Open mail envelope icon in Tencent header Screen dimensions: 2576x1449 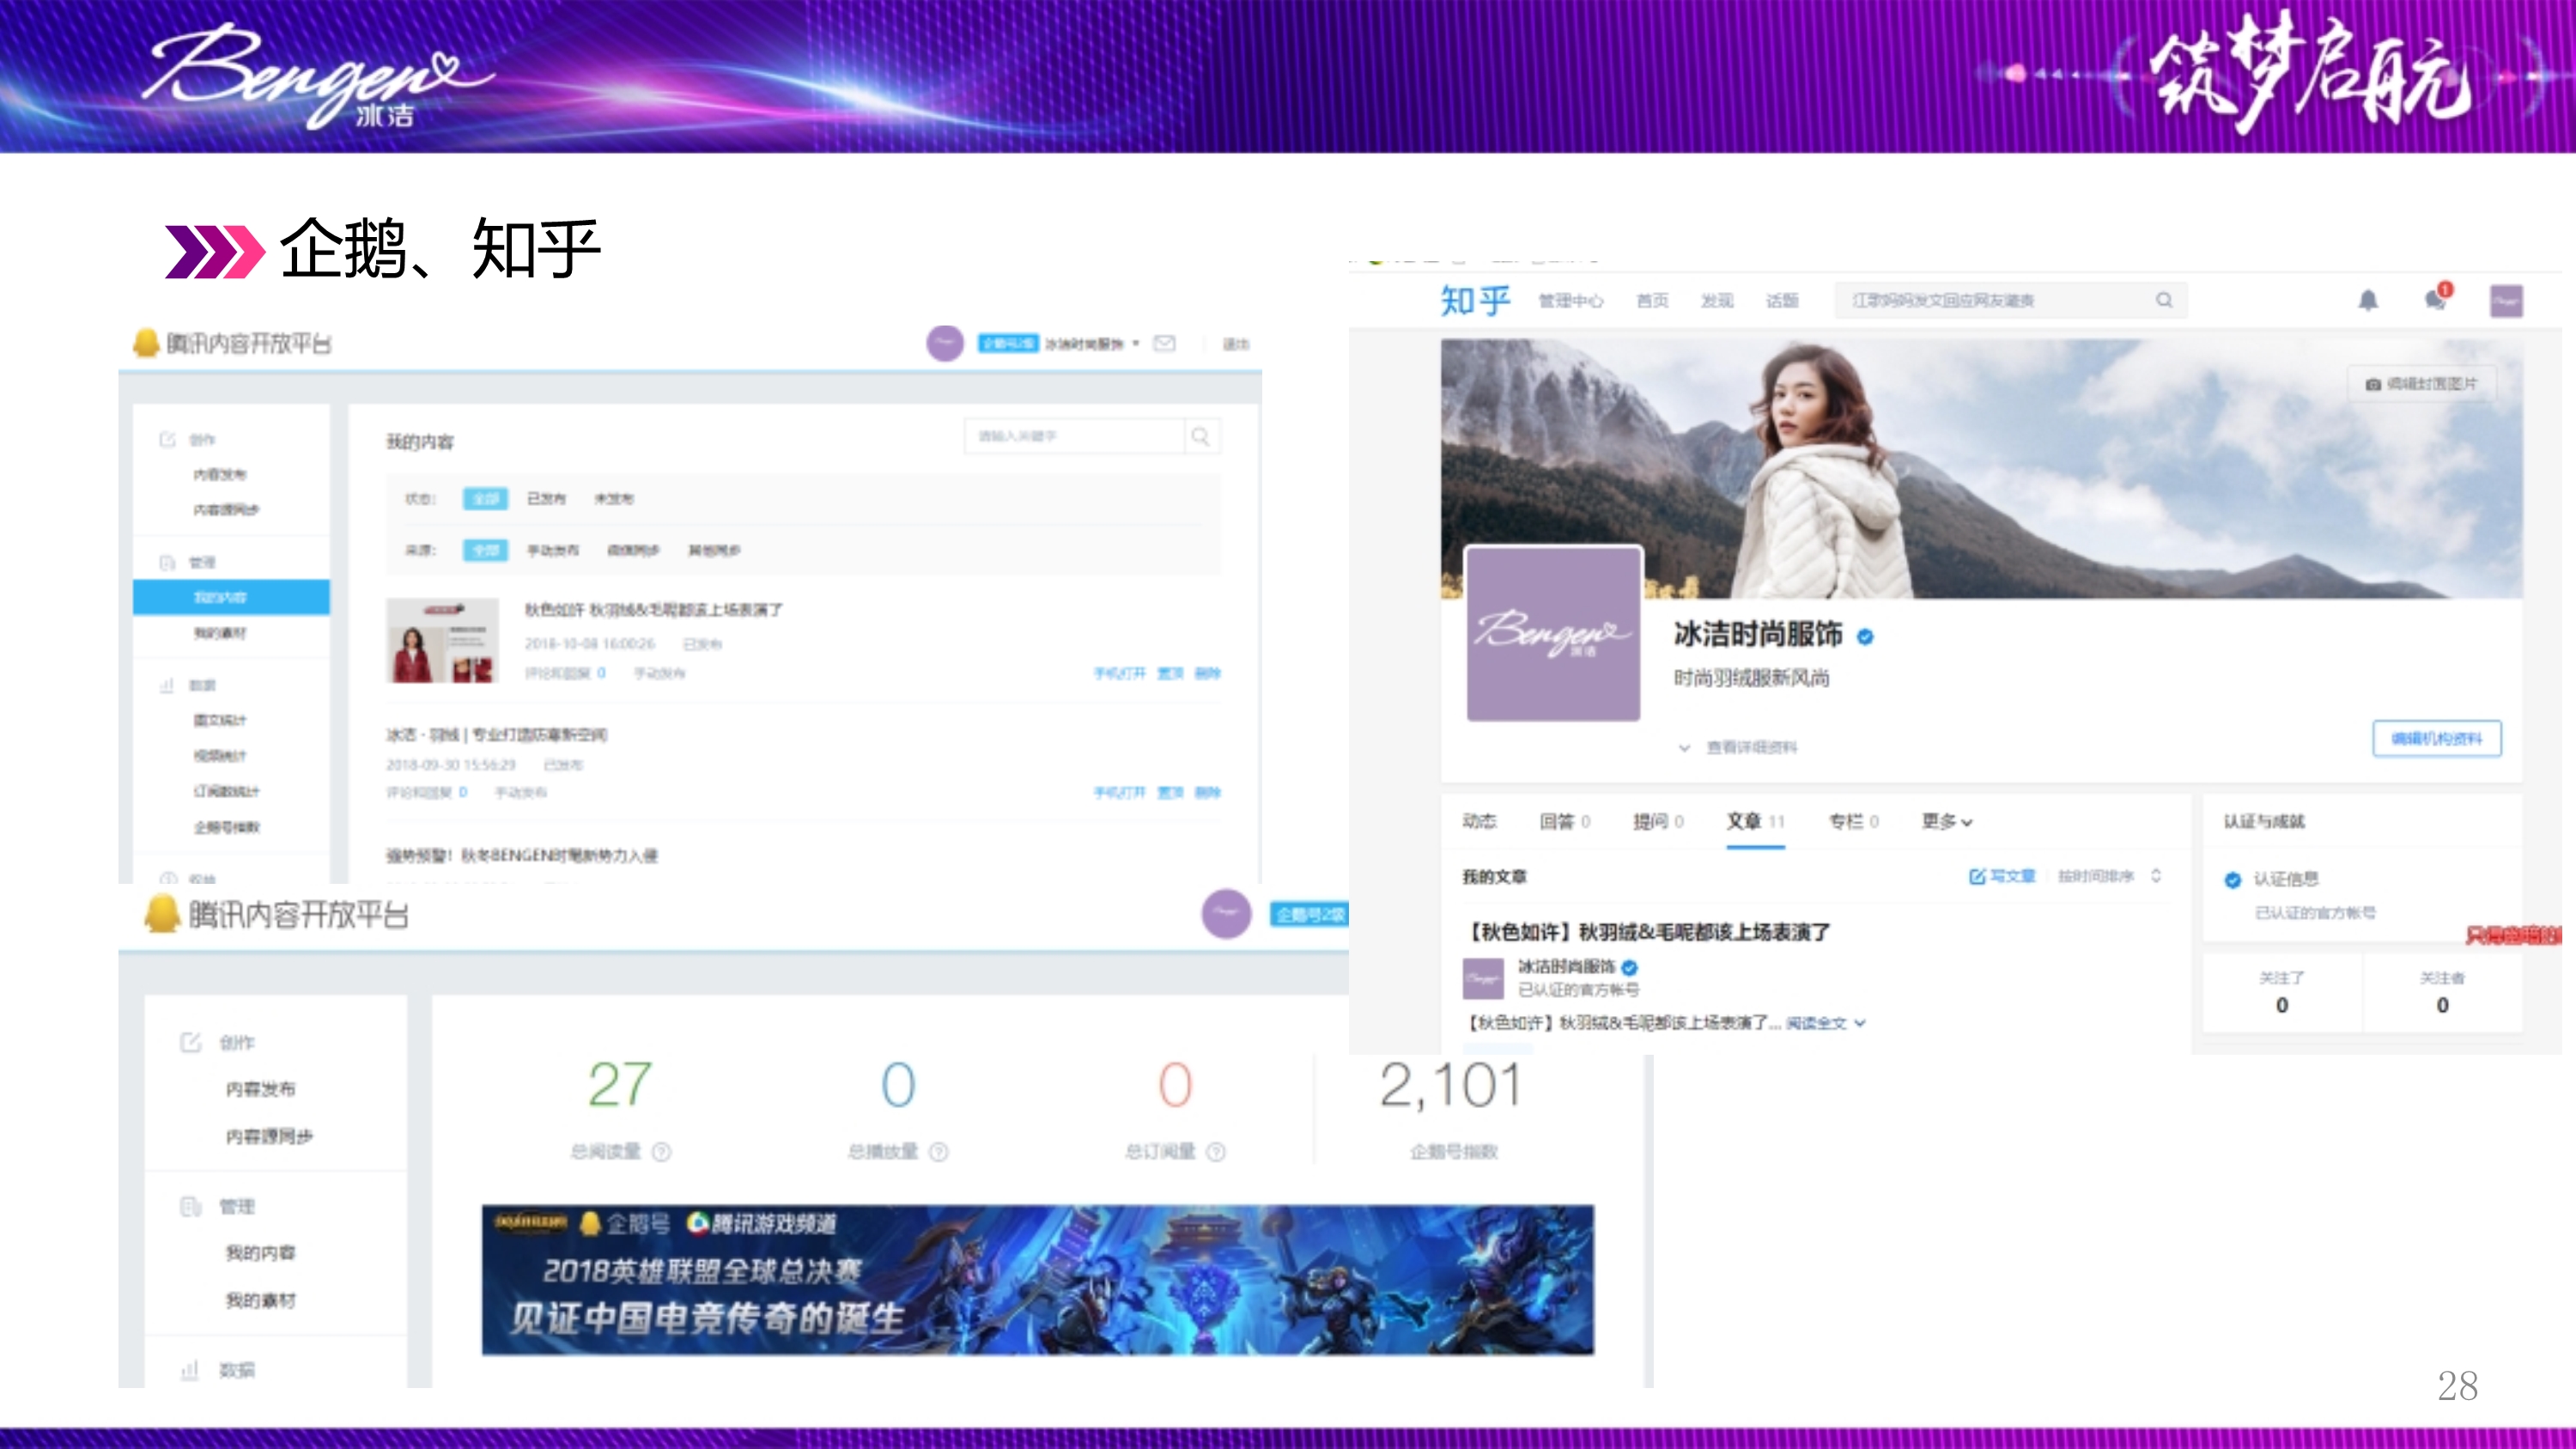(1164, 343)
